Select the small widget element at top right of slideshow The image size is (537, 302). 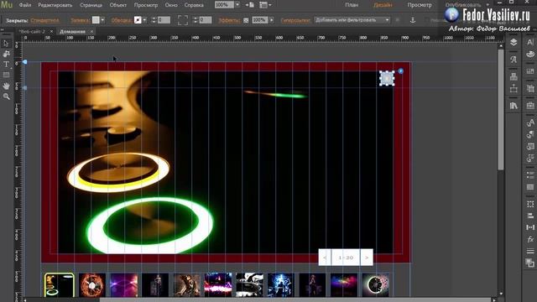pos(387,78)
